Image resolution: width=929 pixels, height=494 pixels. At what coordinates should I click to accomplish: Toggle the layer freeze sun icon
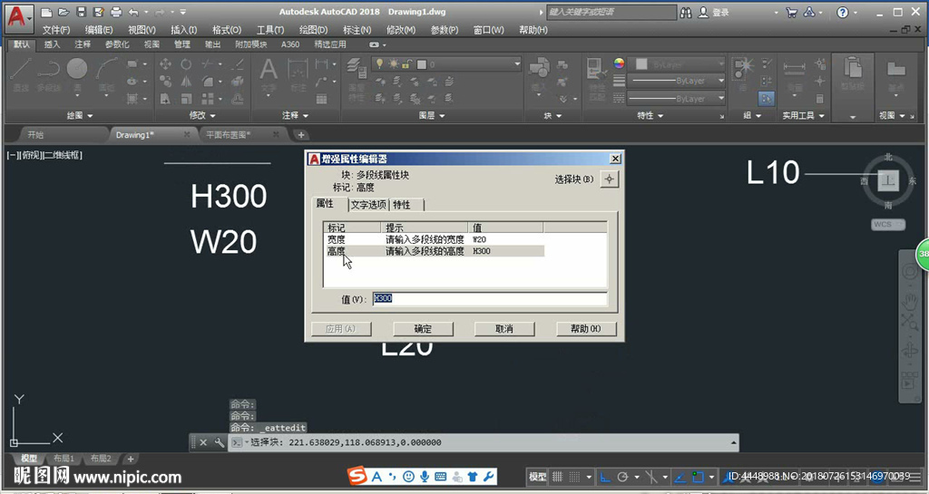coord(394,63)
